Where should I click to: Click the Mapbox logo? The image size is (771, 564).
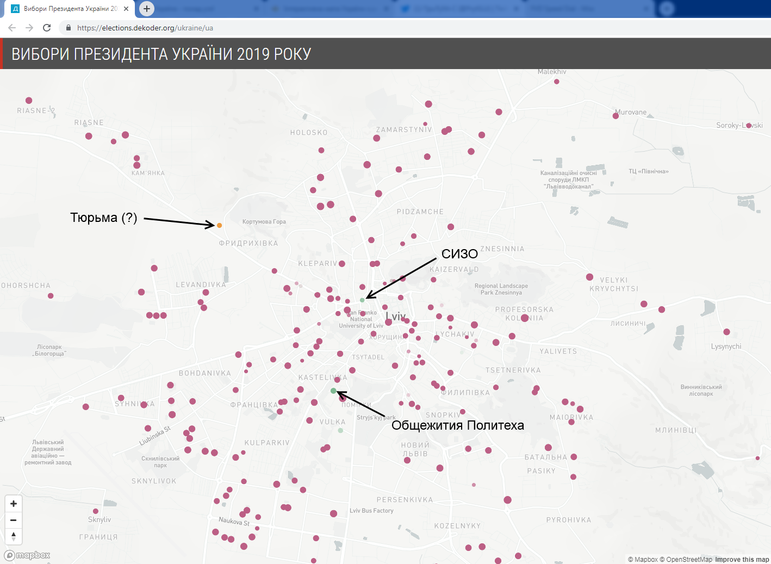[x=28, y=555]
